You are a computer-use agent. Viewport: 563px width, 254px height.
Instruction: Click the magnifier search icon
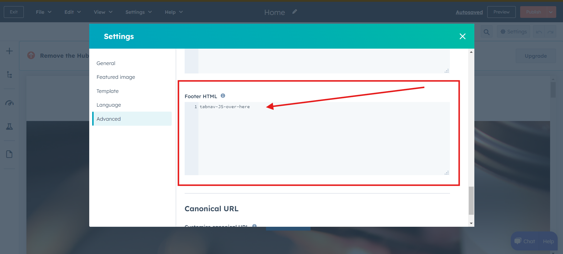486,32
